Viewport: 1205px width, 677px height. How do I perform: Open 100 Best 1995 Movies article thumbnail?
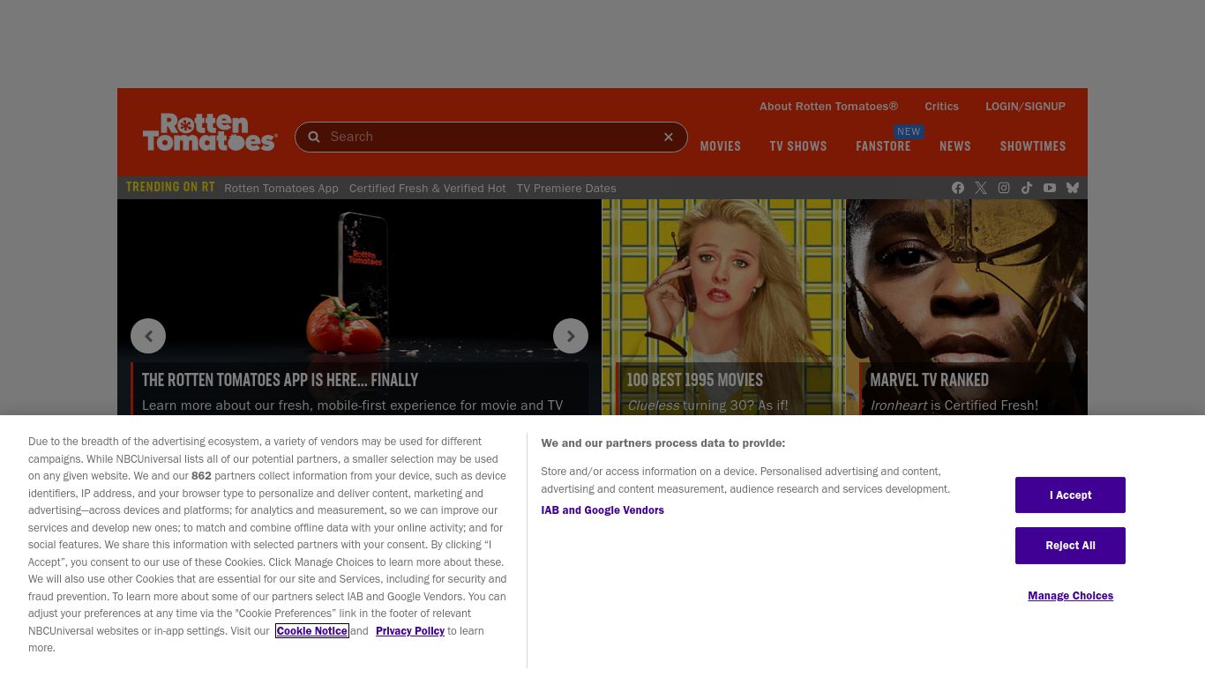pos(723,307)
